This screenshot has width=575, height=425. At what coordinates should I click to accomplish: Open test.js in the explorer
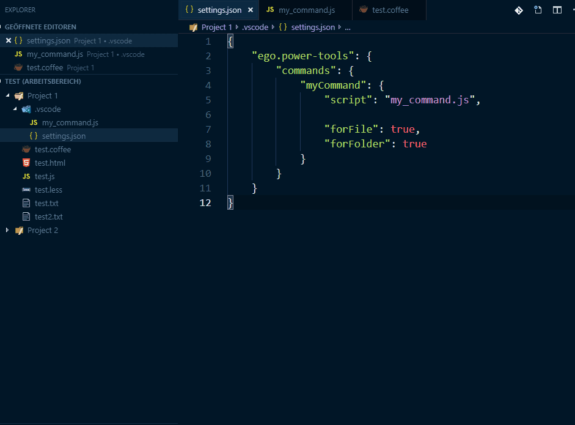tap(89, 177)
